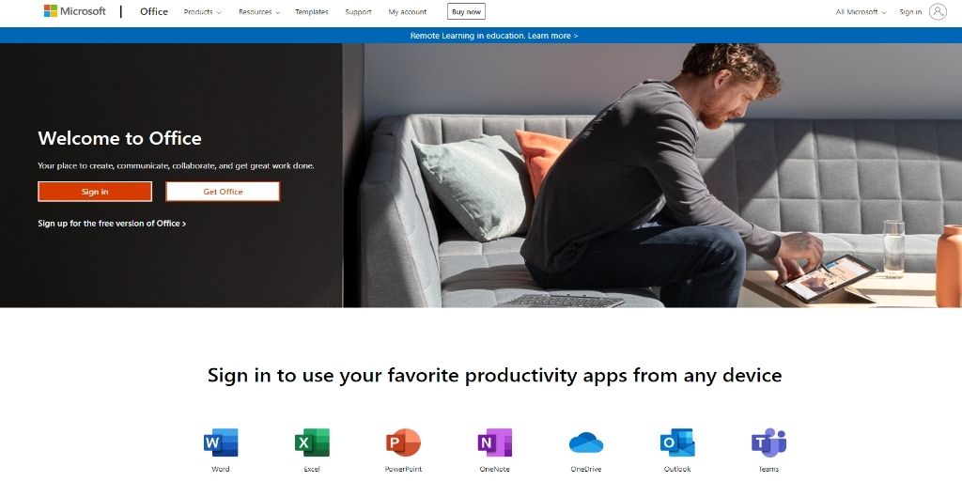Go to My account
The width and height of the screenshot is (962, 481).
point(408,11)
